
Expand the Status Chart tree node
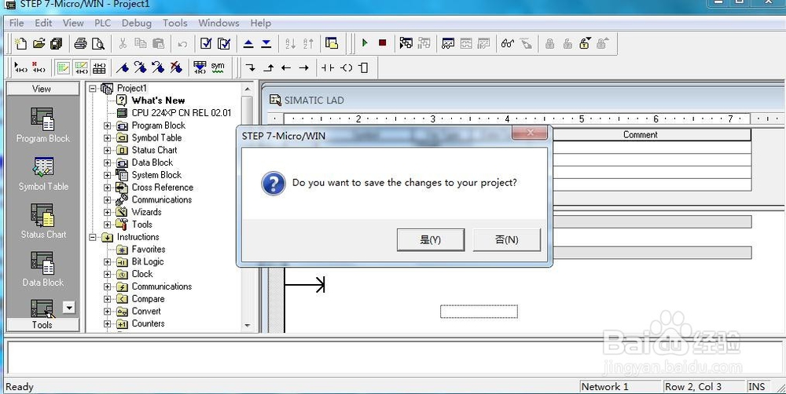point(107,150)
